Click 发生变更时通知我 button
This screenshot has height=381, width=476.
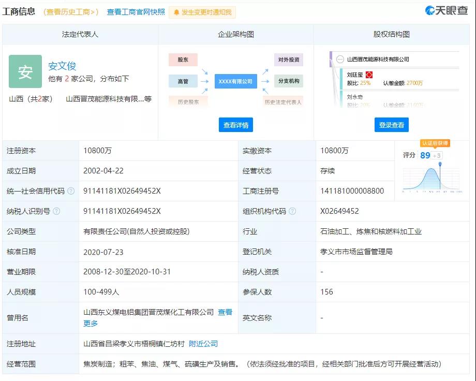click(202, 12)
